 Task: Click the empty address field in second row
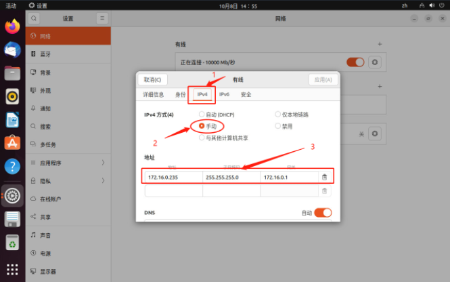pos(174,191)
